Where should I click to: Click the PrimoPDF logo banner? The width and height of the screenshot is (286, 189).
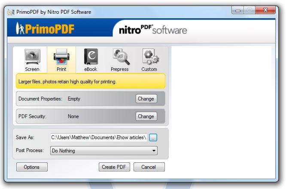coord(45,29)
